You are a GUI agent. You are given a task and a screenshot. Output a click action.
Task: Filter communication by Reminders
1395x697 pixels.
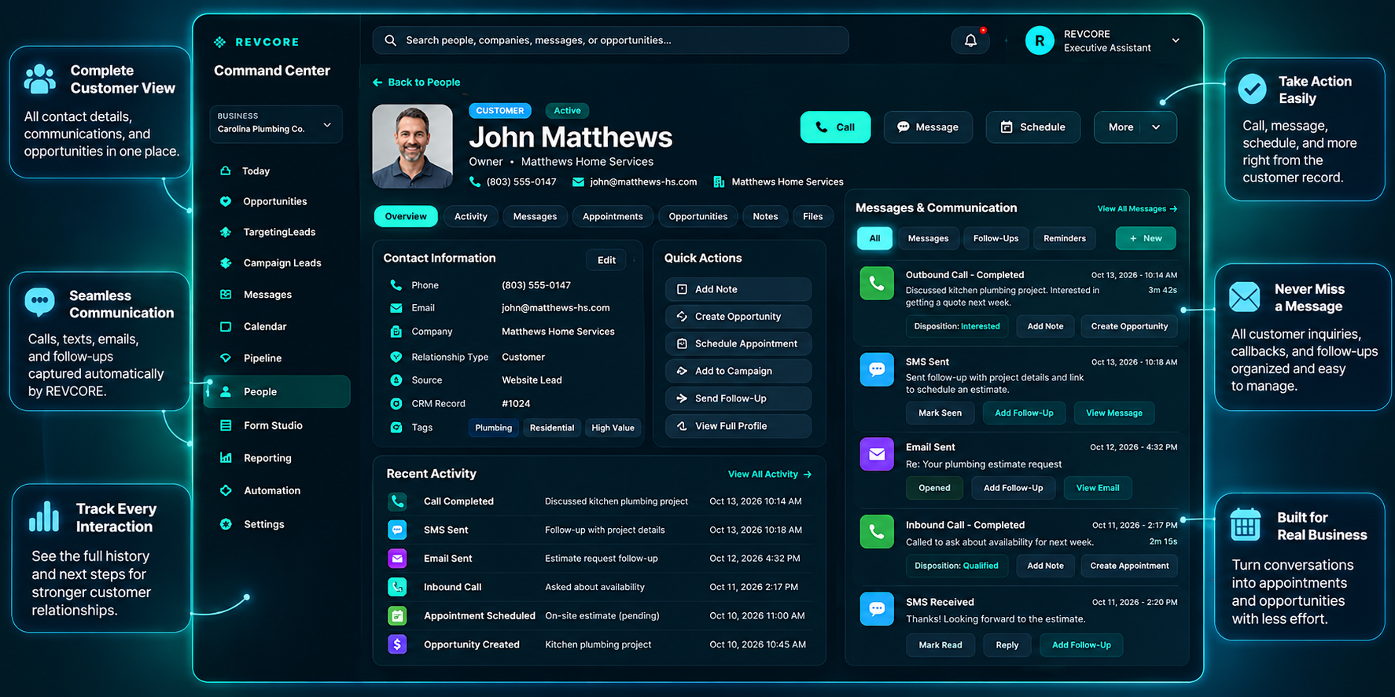pos(1065,238)
